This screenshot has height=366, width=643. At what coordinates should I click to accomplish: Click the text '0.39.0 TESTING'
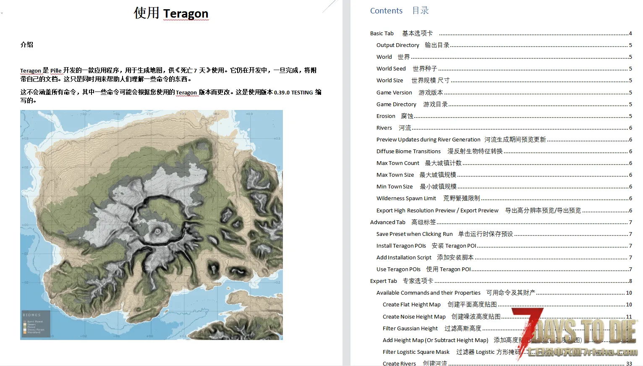293,92
